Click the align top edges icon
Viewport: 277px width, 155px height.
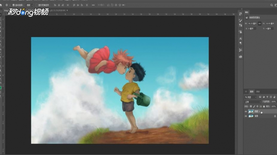click(74, 5)
